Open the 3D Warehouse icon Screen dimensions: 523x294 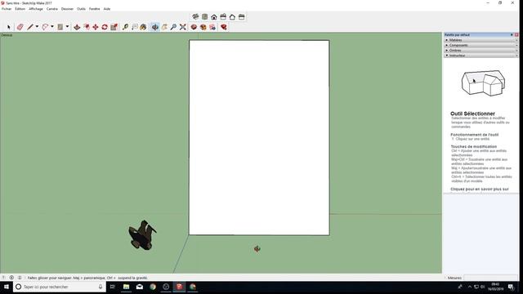click(x=194, y=27)
